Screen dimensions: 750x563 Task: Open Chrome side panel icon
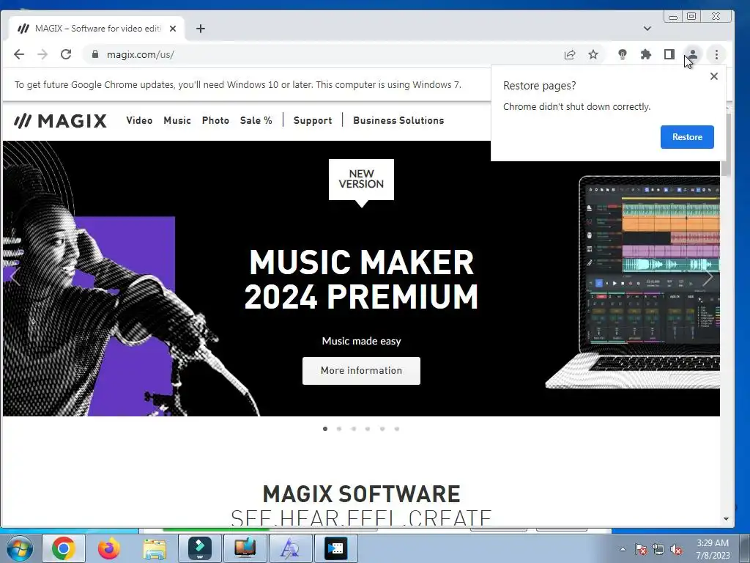point(669,54)
